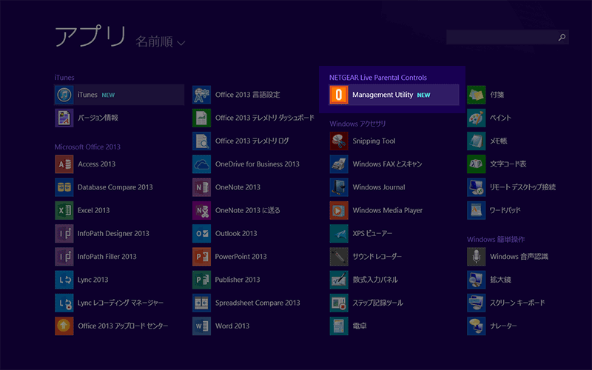Open the Snipping Tool icon

pos(339,141)
